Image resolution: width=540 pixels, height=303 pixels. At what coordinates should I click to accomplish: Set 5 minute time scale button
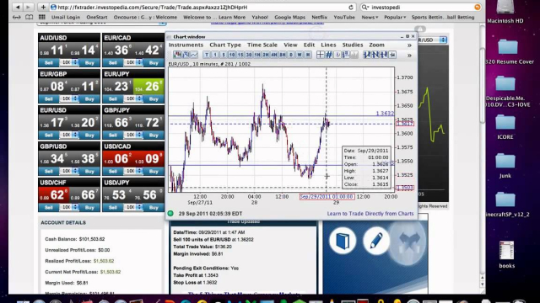pyautogui.click(x=223, y=55)
